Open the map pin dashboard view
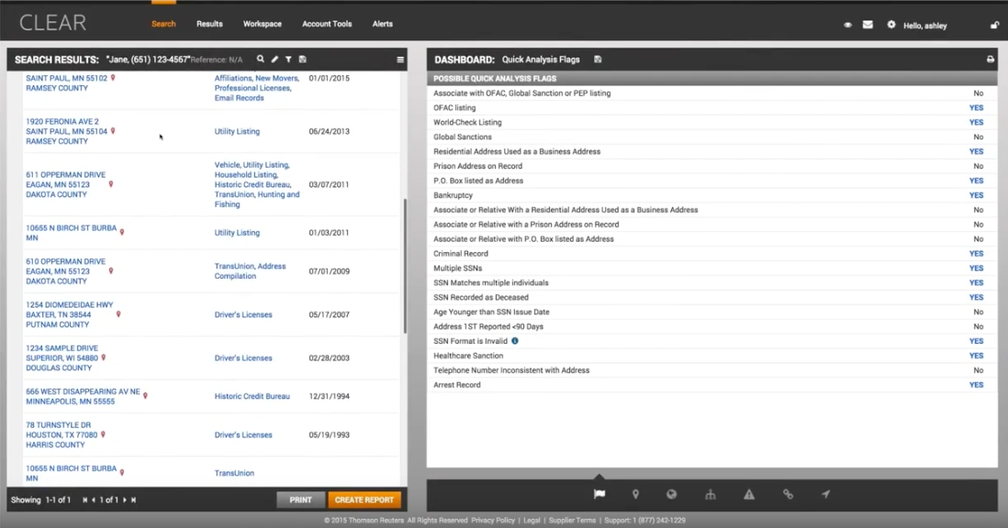1008x528 pixels. 635,495
